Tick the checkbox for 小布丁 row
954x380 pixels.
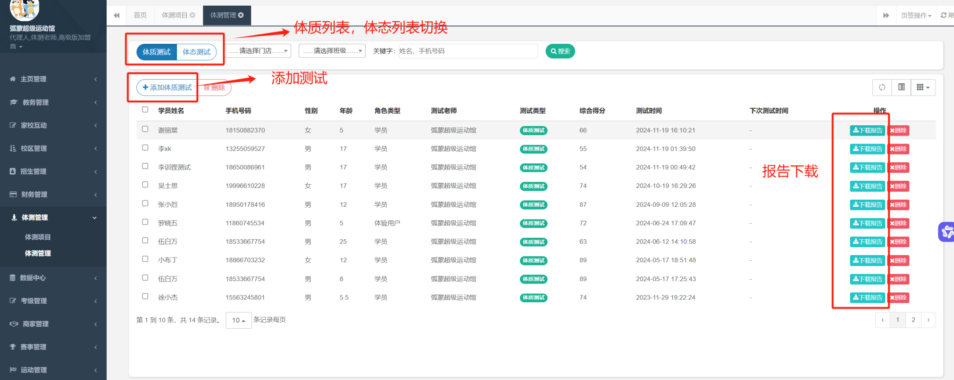[x=145, y=259]
